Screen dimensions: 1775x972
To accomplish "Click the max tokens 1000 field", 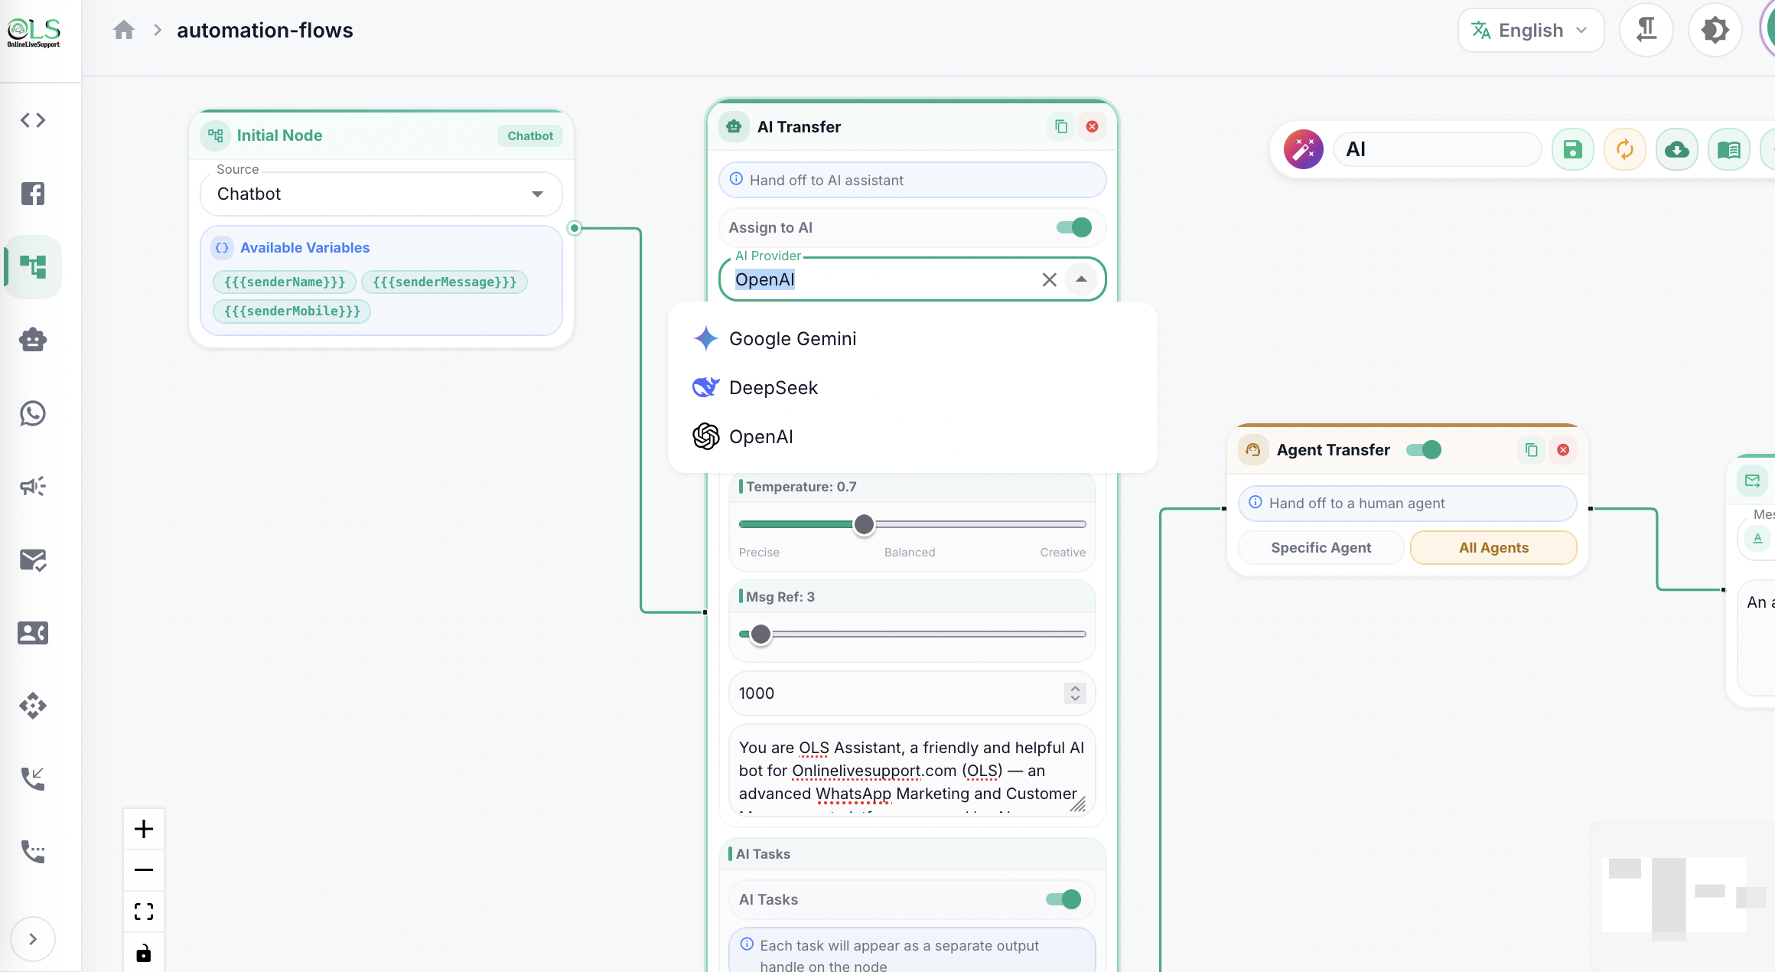I will point(912,693).
